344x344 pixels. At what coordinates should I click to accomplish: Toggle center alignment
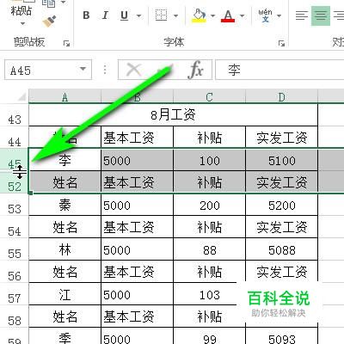pyautogui.click(x=321, y=15)
